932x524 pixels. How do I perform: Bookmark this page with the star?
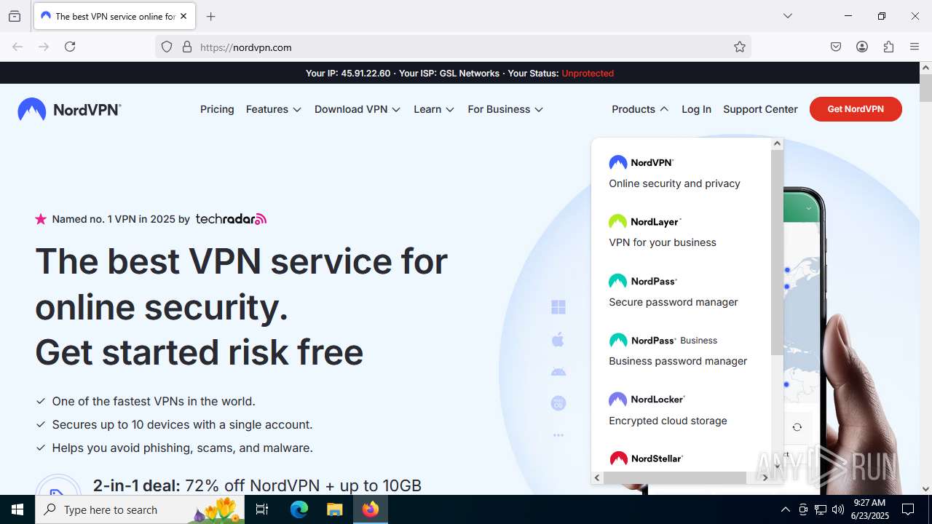(740, 47)
